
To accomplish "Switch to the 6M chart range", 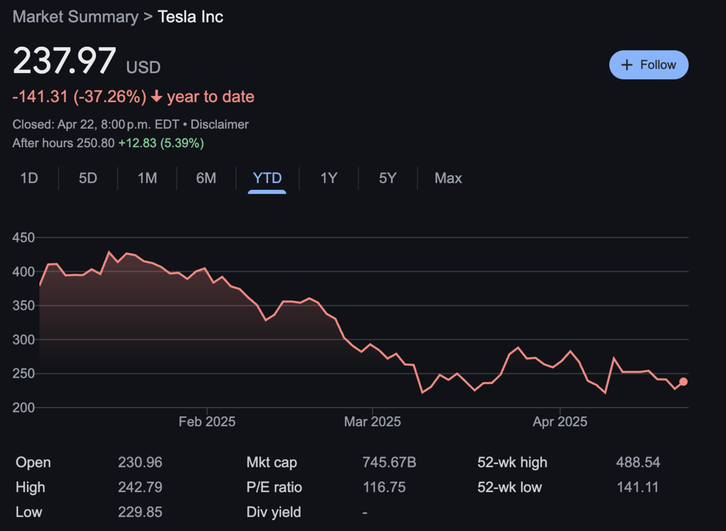I will 206,178.
